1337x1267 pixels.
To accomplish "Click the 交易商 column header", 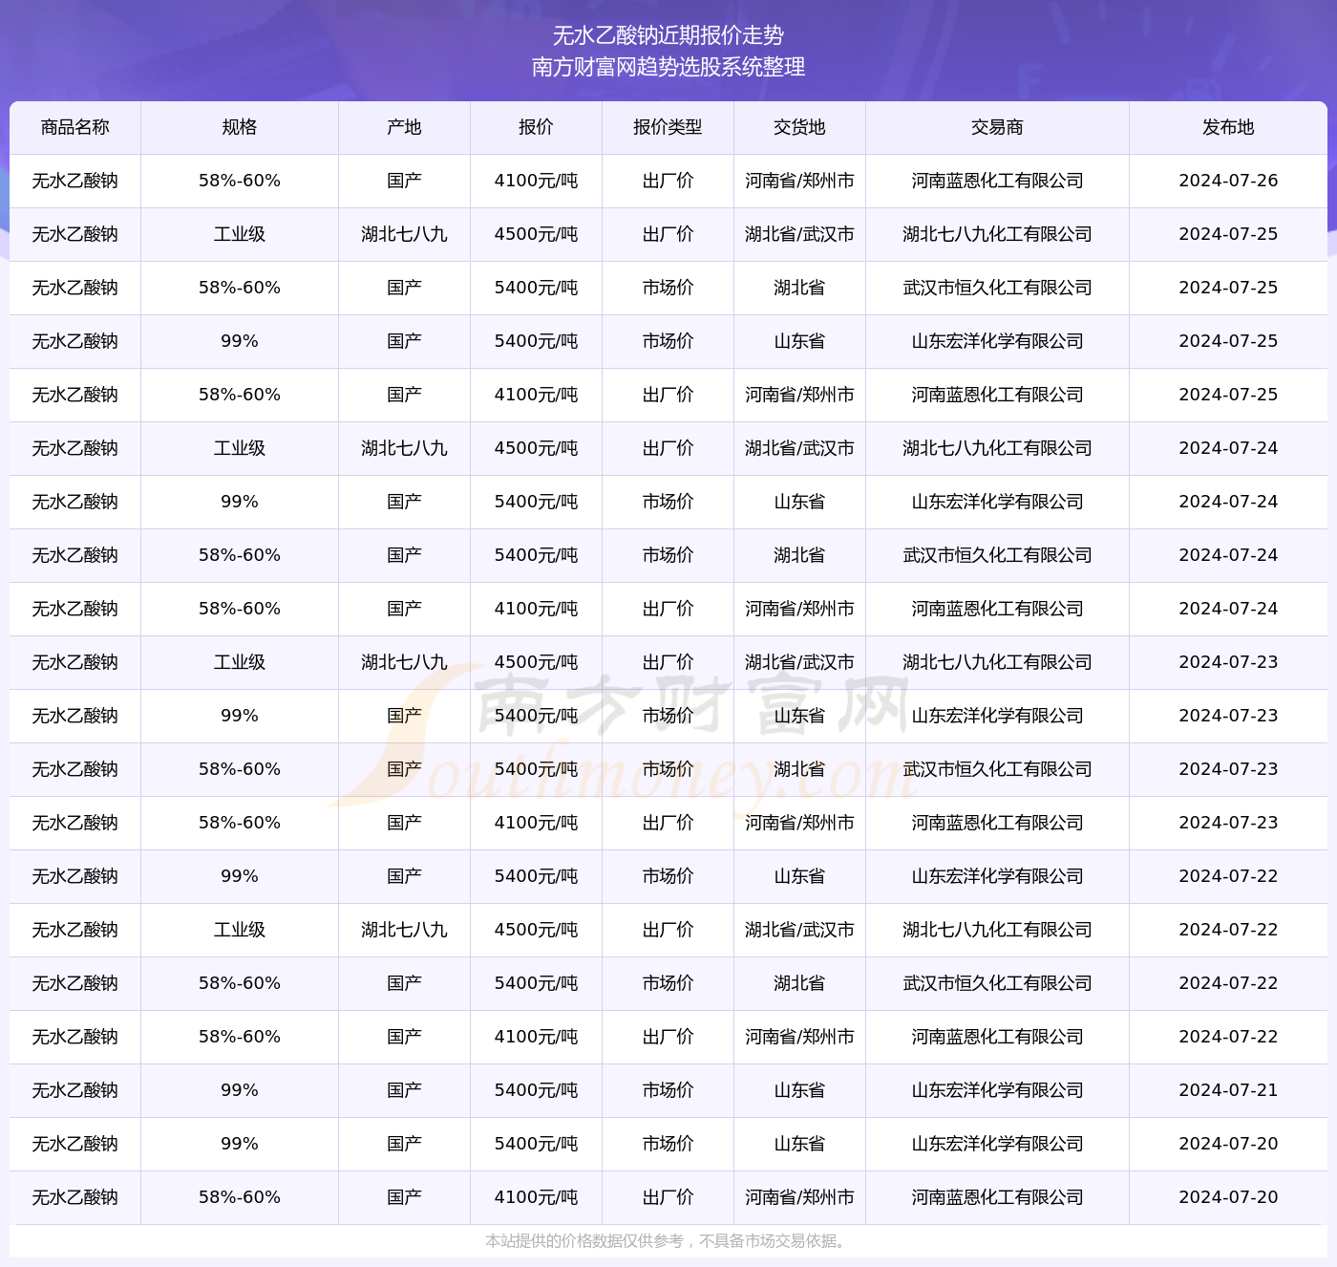I will coord(997,127).
